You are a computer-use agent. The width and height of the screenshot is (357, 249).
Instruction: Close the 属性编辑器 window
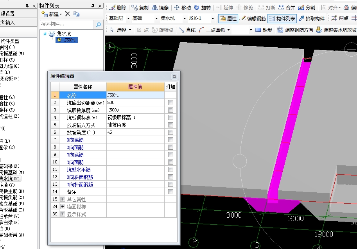point(174,76)
